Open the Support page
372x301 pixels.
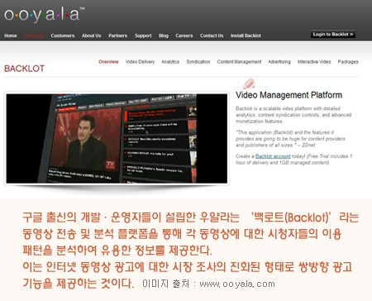[x=143, y=36]
